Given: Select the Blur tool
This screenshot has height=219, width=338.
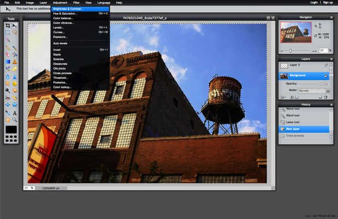Looking at the screenshot, I should tap(8, 76).
